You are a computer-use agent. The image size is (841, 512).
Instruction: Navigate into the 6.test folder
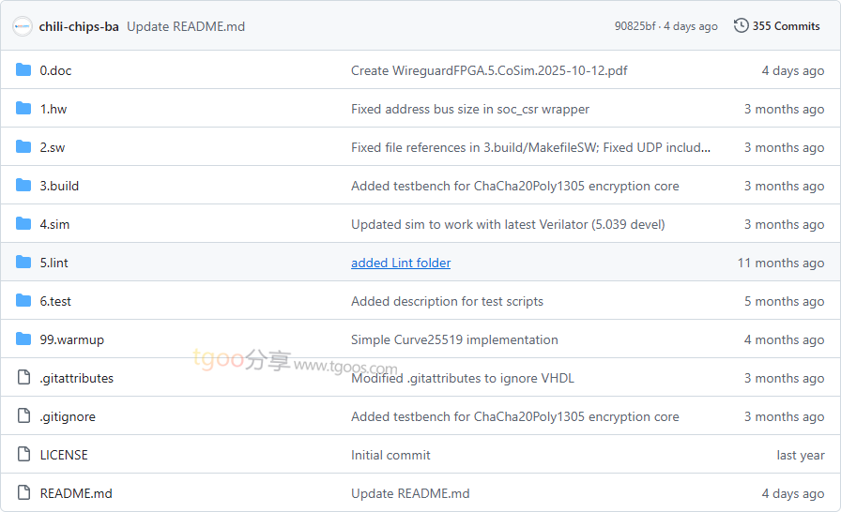[x=55, y=301]
